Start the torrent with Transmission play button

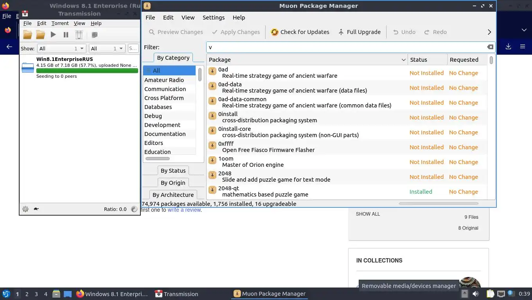(x=53, y=35)
